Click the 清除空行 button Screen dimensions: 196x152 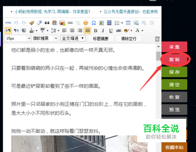pyautogui.click(x=129, y=39)
